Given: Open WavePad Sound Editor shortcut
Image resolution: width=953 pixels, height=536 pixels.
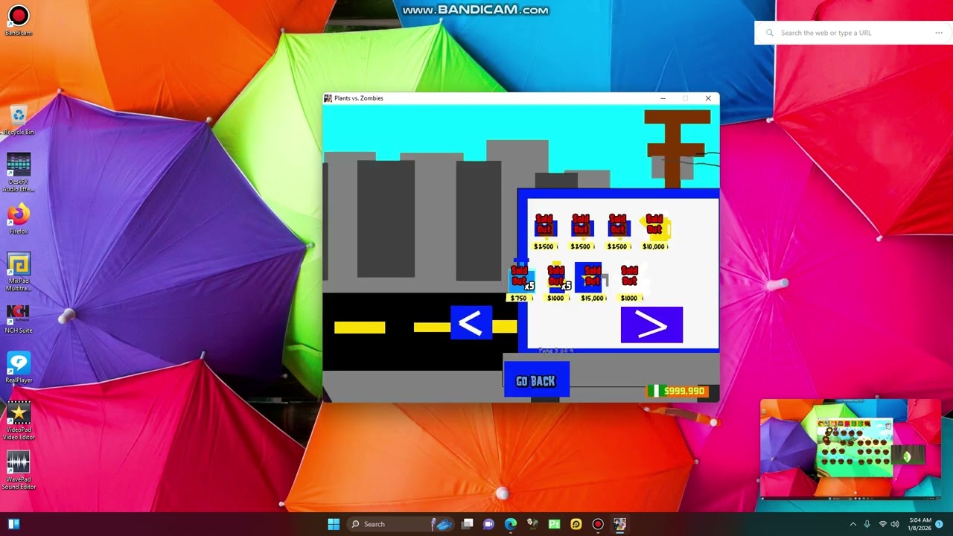Looking at the screenshot, I should [x=19, y=470].
